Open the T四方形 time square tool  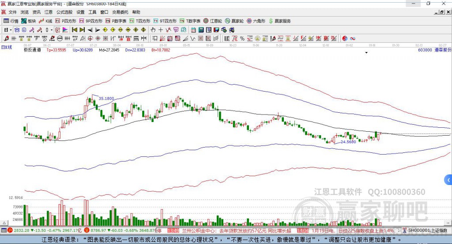(140, 21)
